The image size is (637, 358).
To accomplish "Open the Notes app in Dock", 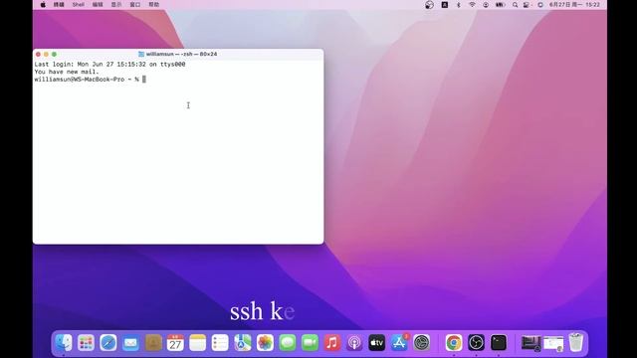I will pyautogui.click(x=198, y=343).
